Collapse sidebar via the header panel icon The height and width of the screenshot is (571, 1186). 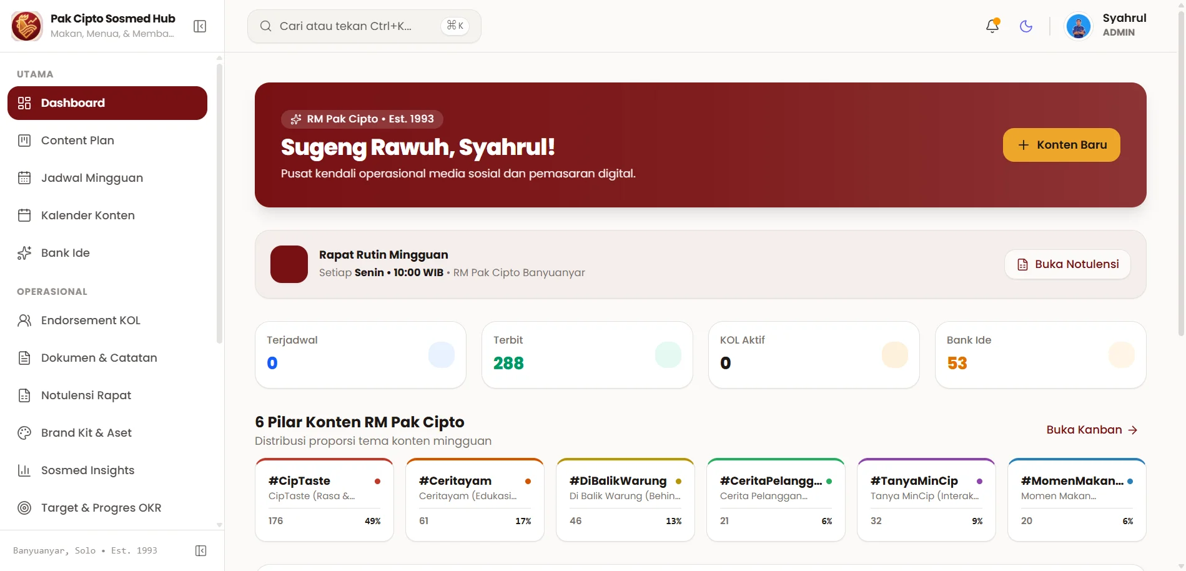click(x=200, y=26)
